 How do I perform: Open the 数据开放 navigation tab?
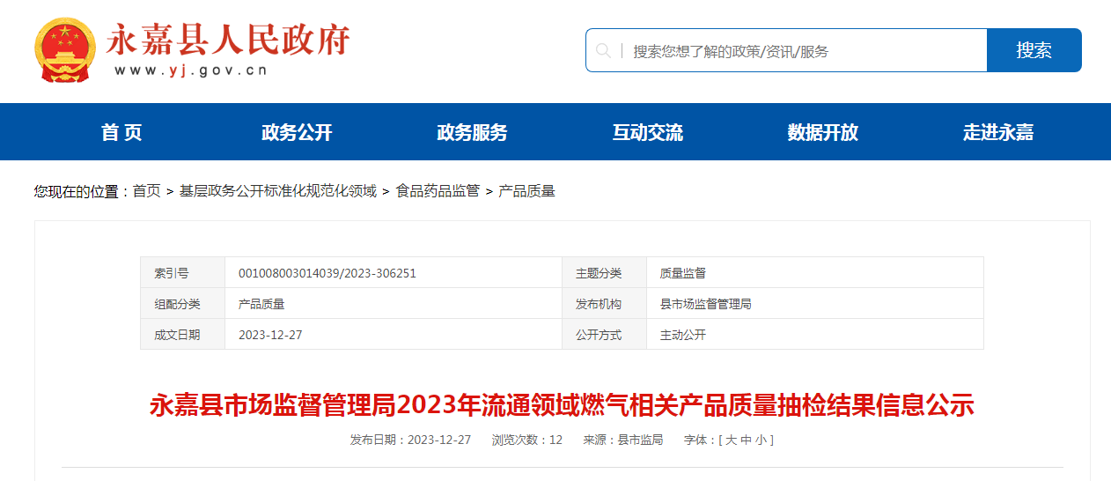coord(822,132)
